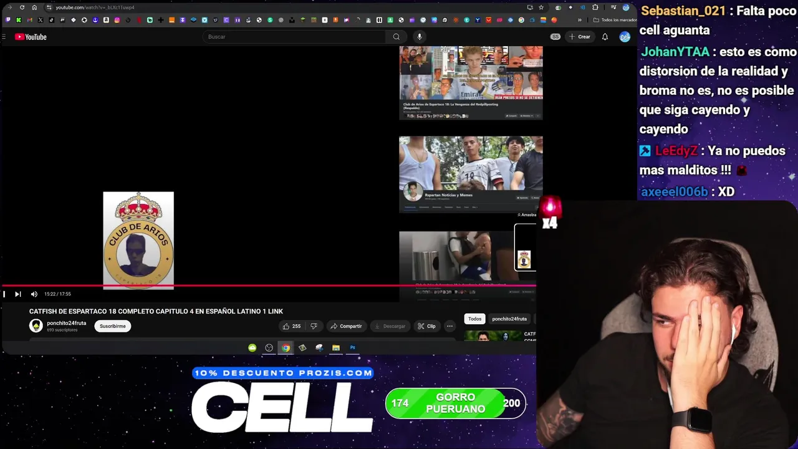Viewport: 798px width, 449px height.
Task: Open the Gmail bookmark
Action: pyautogui.click(x=29, y=20)
